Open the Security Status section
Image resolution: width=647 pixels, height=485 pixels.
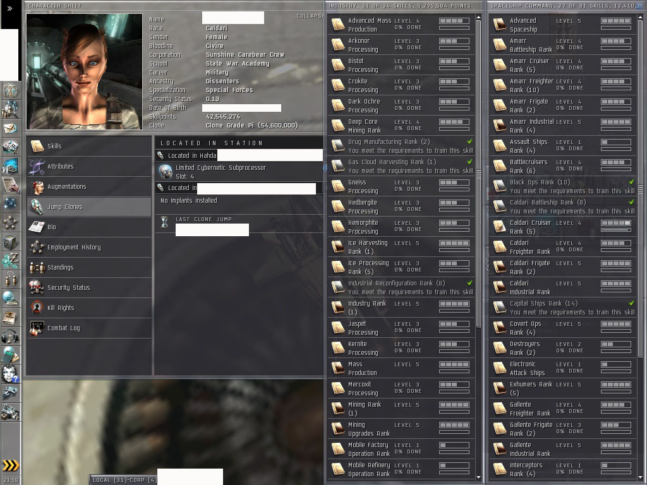pos(89,287)
